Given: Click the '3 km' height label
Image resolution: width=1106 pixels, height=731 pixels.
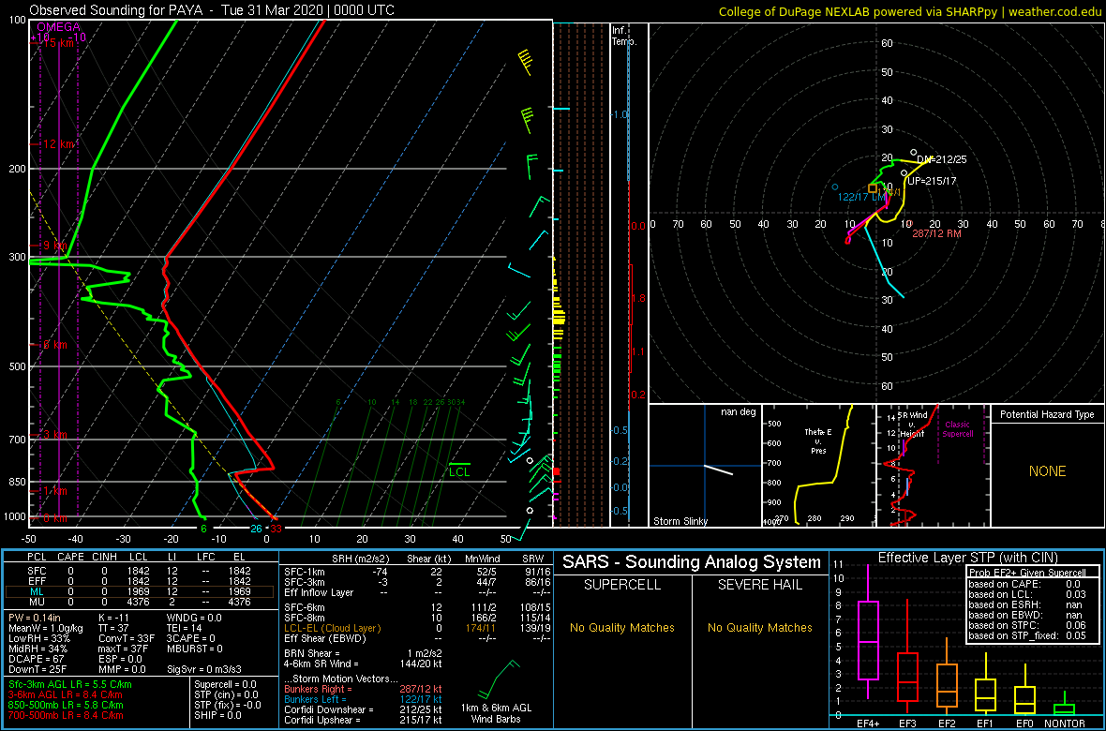Looking at the screenshot, I should point(54,435).
